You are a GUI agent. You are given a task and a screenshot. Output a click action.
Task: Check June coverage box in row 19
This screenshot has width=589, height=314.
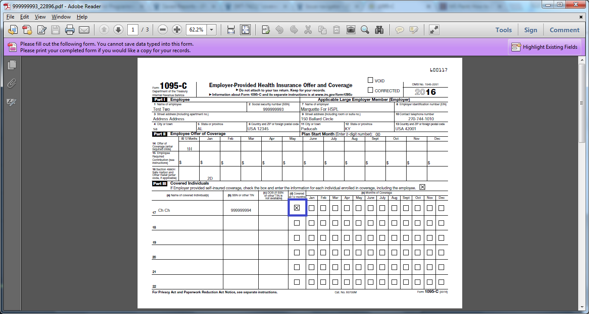pyautogui.click(x=370, y=238)
